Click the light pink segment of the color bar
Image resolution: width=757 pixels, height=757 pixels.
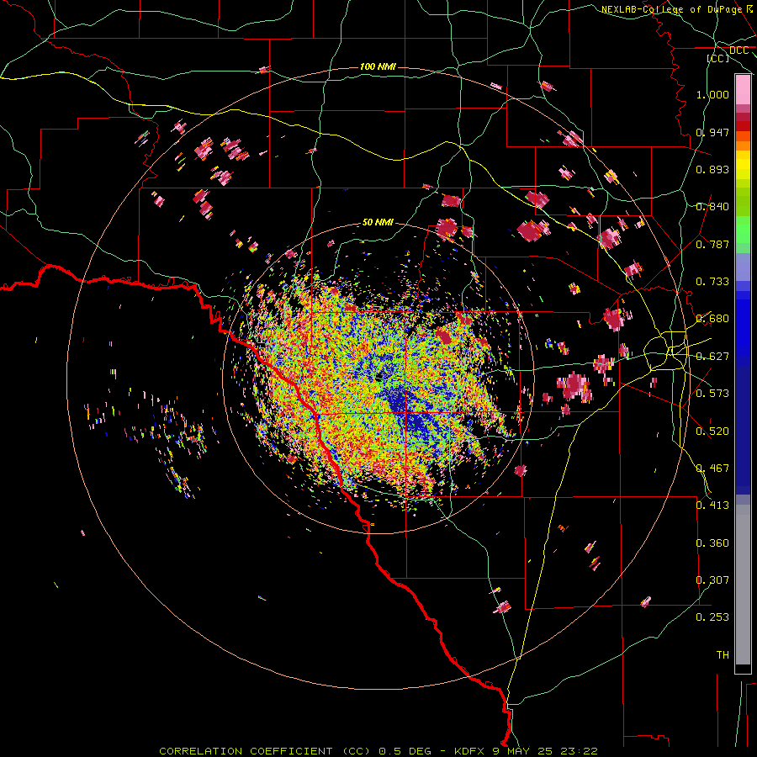743,89
